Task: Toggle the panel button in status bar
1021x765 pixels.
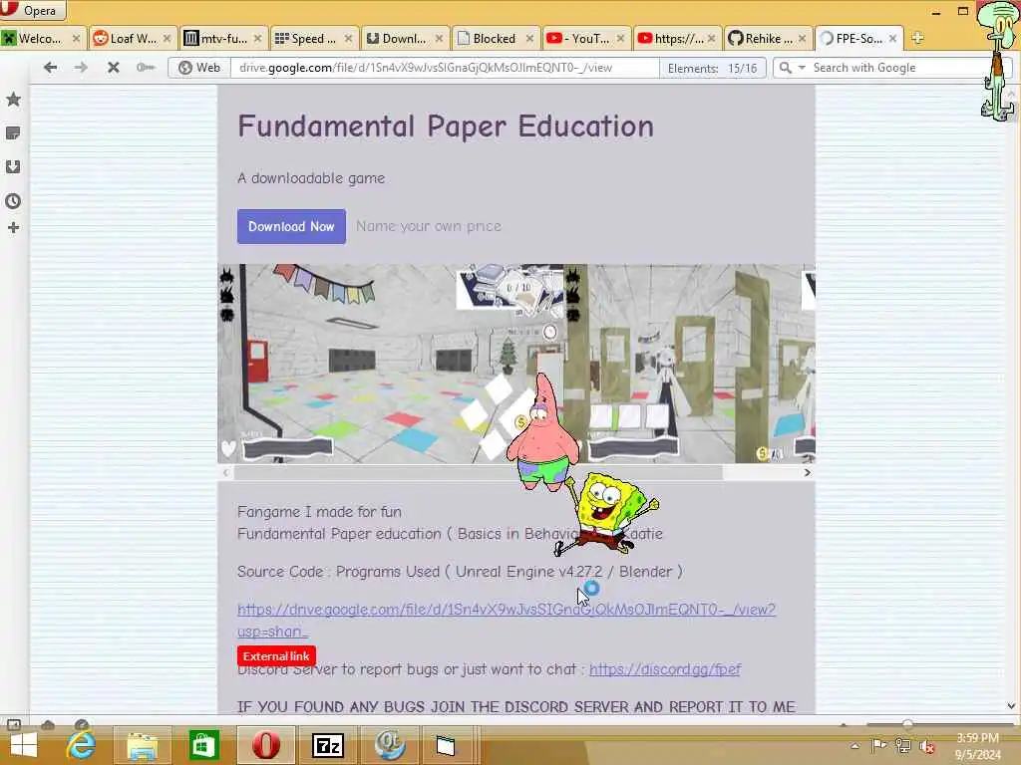Action: (x=14, y=724)
